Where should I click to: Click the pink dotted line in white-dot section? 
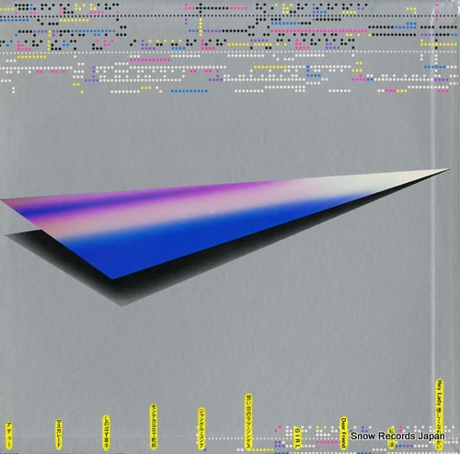(x=150, y=60)
